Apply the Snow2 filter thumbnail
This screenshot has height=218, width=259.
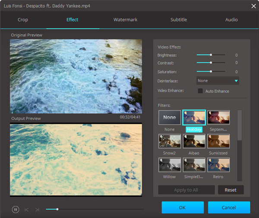coord(170,141)
